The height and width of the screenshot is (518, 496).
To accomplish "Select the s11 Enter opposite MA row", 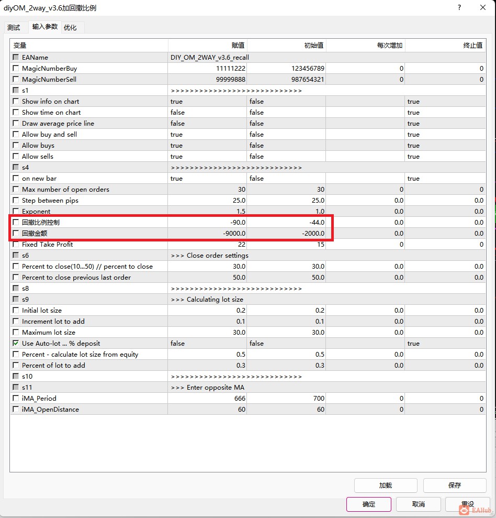I will [x=248, y=387].
